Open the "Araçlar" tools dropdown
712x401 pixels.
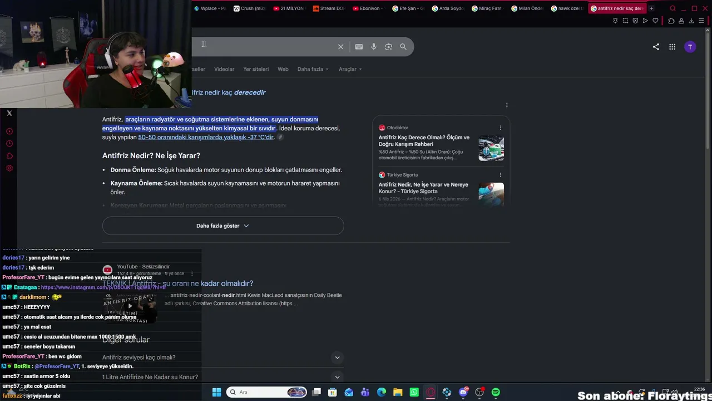350,69
